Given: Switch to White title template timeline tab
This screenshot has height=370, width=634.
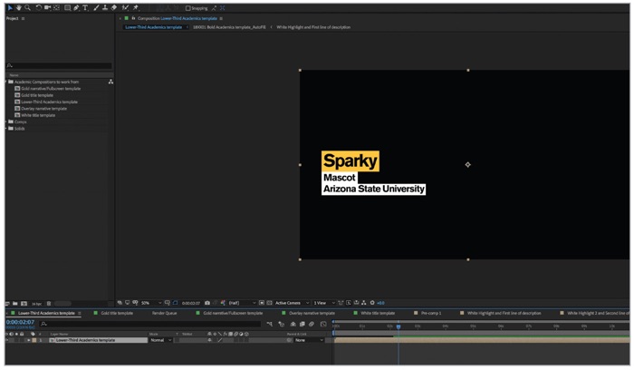Looking at the screenshot, I should (x=378, y=313).
